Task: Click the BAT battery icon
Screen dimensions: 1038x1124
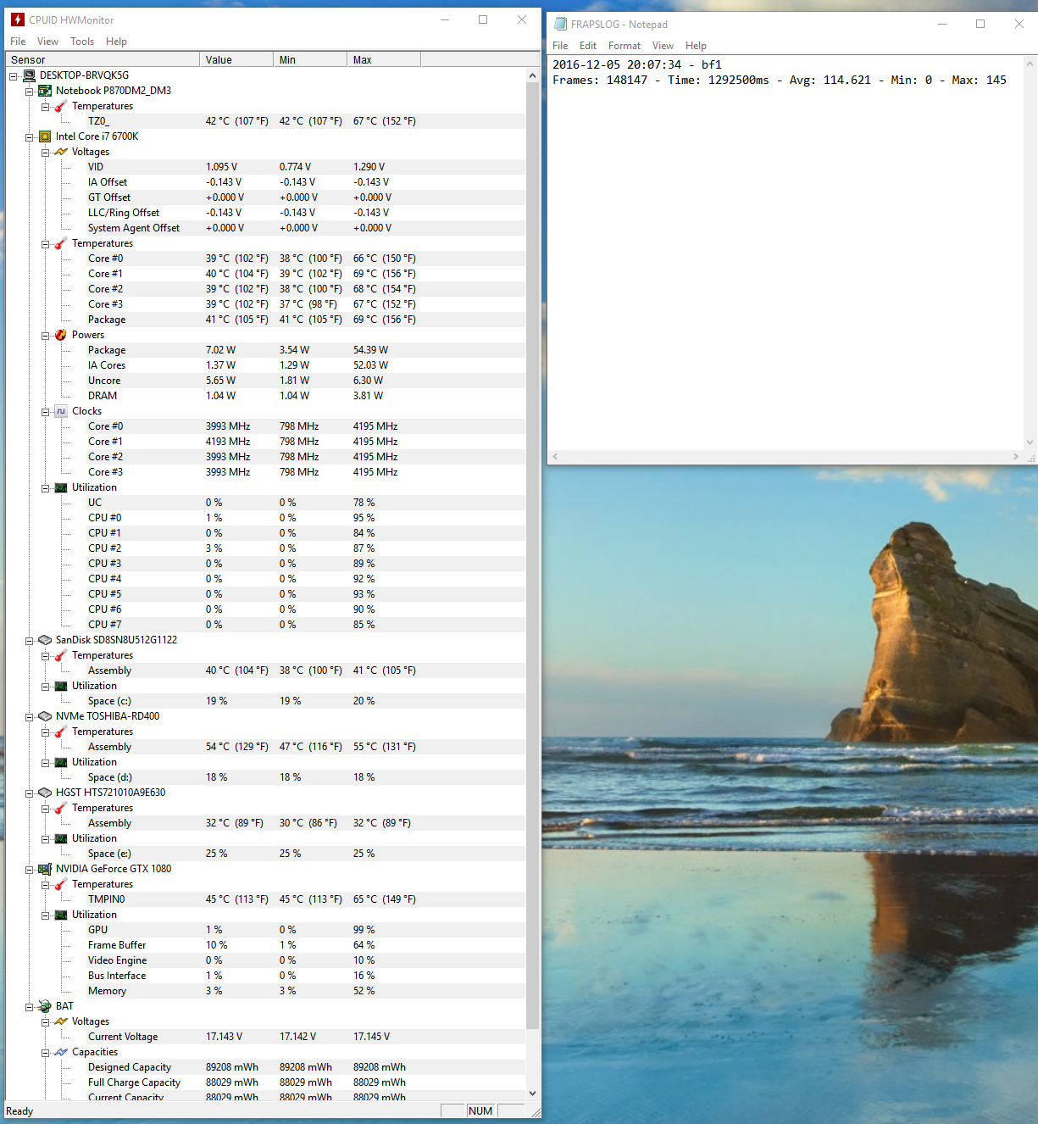Action: coord(45,1006)
